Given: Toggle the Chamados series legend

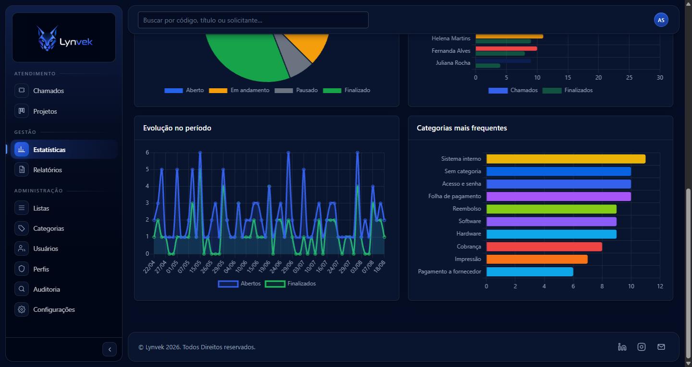Looking at the screenshot, I should 513,90.
